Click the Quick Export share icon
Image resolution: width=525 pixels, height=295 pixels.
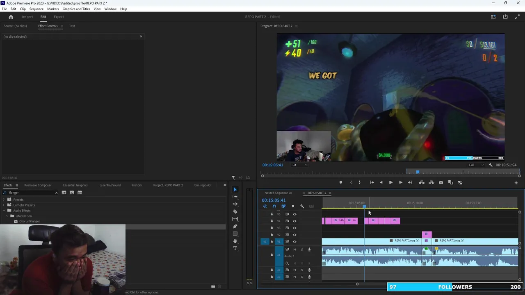tap(505, 17)
